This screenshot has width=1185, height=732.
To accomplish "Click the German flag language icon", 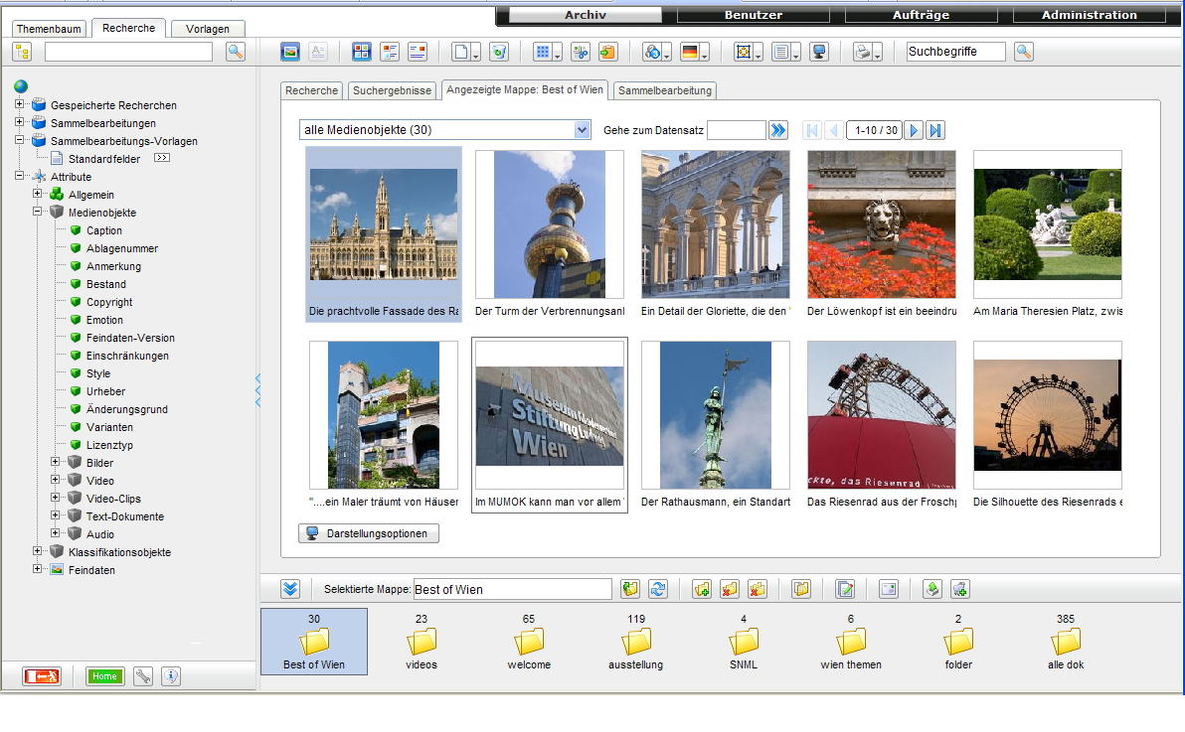I will coord(689,52).
